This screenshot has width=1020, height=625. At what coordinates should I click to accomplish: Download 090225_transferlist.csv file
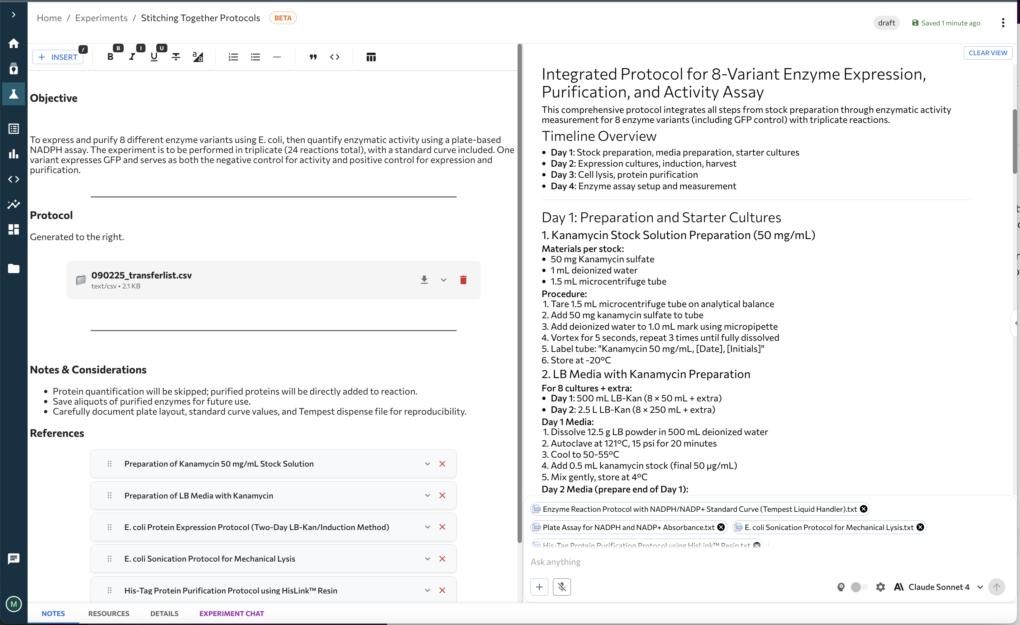point(424,280)
